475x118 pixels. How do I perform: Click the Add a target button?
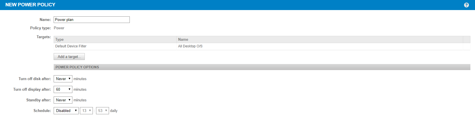point(69,57)
